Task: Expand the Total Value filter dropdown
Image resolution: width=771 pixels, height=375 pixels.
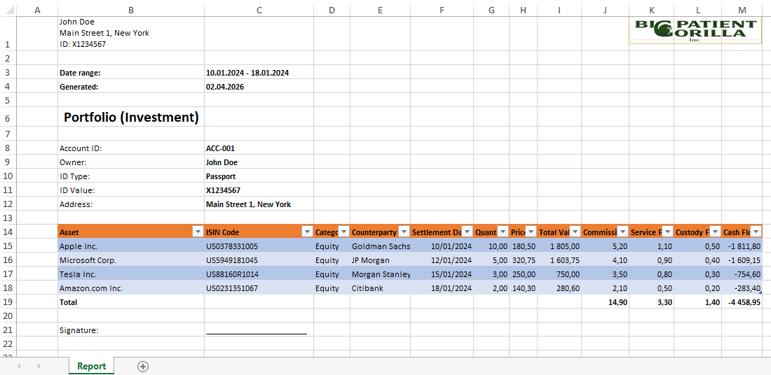Action: tap(574, 232)
